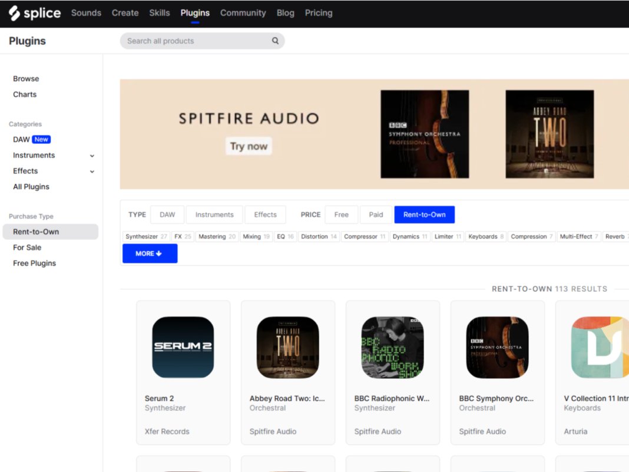Filter by the Synthesizer tag

coord(146,236)
